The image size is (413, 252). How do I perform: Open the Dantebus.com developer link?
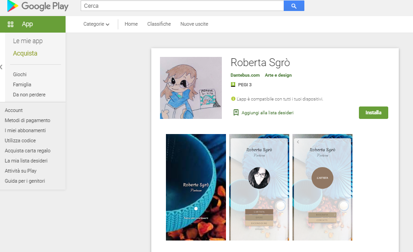click(x=245, y=75)
